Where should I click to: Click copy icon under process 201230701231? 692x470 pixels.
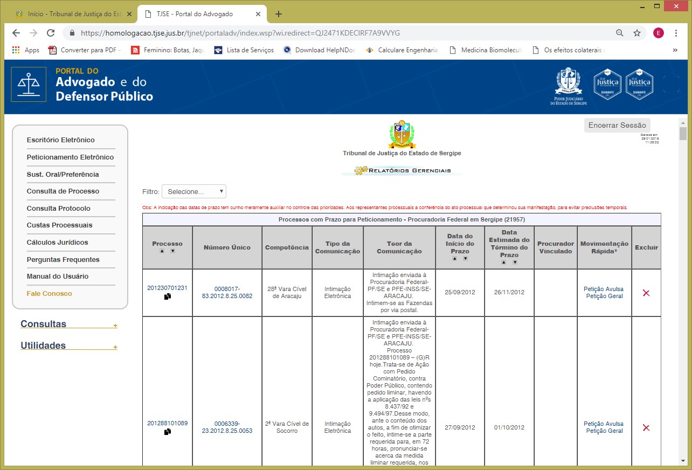click(x=168, y=296)
